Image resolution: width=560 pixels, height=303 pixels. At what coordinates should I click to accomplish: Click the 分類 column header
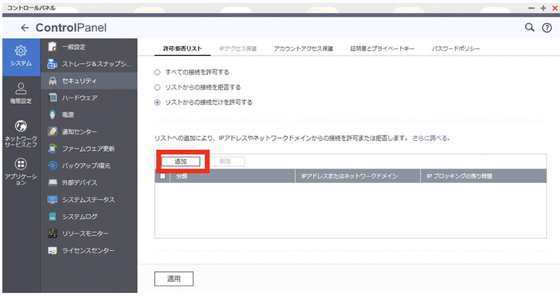233,176
